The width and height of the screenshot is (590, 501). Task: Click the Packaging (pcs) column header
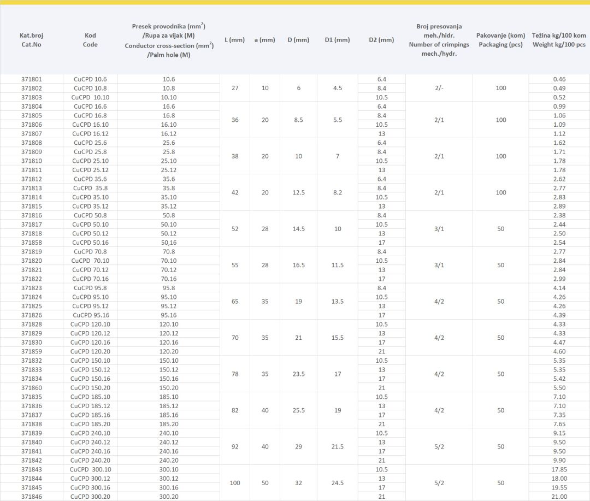[x=500, y=40]
